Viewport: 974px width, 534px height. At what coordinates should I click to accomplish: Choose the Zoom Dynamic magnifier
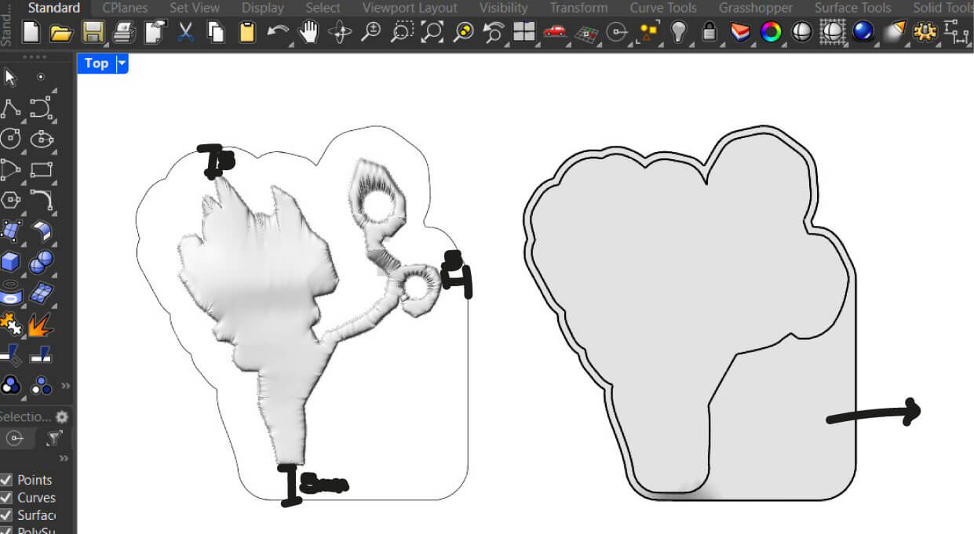[x=370, y=32]
